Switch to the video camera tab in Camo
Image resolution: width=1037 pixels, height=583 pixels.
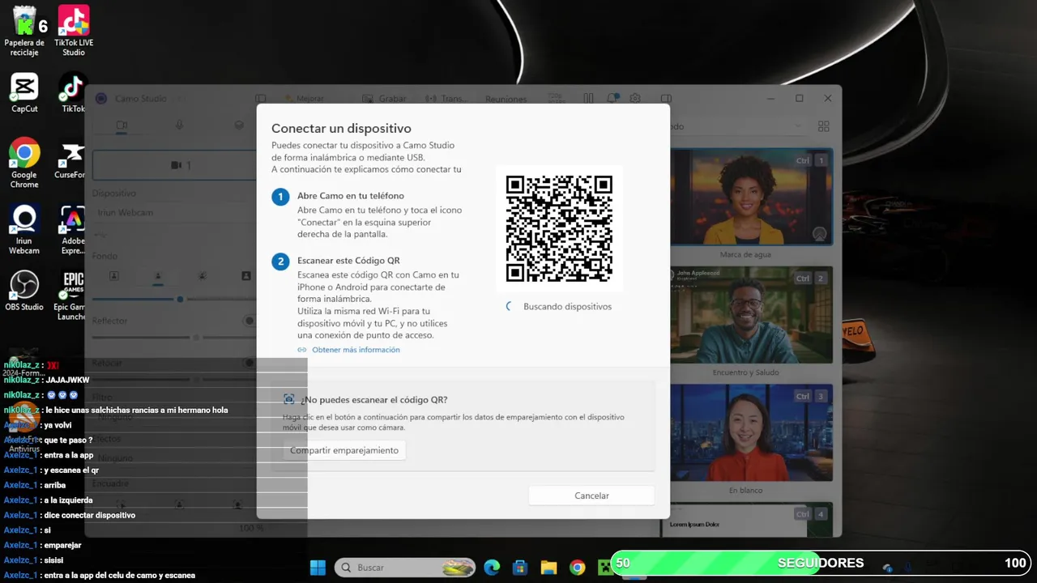coord(122,126)
